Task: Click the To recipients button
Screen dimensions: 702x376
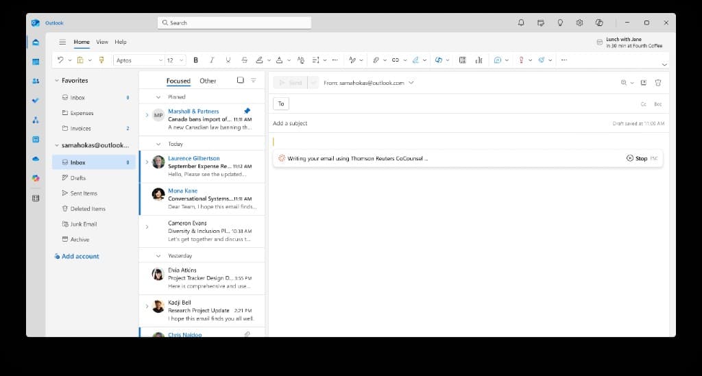Action: [x=281, y=103]
